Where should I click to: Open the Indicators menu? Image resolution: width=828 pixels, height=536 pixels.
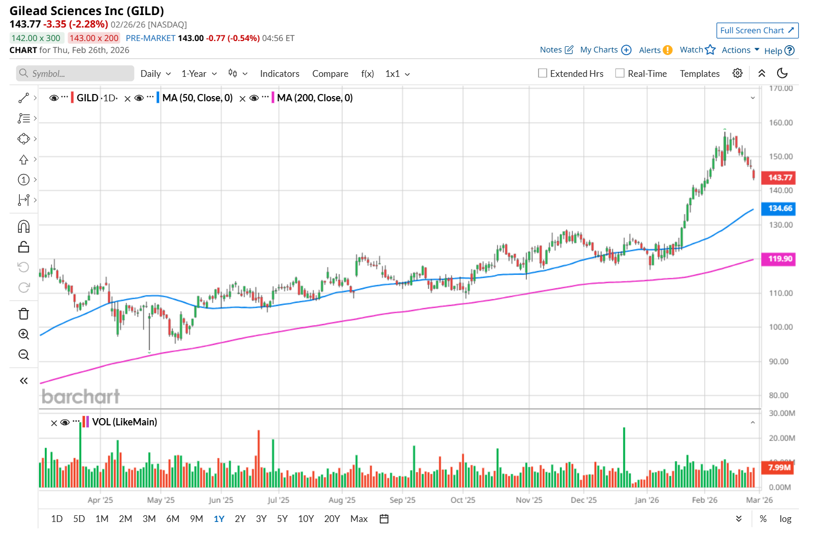(x=280, y=74)
